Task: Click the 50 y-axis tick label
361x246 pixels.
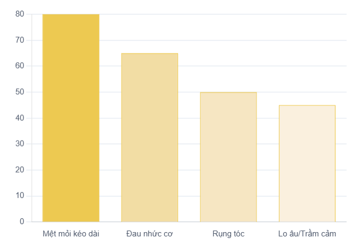Action: (20, 92)
